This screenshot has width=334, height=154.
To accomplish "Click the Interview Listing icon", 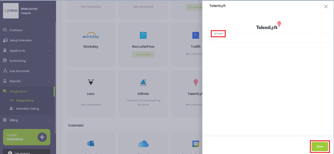I will tap(12, 109).
